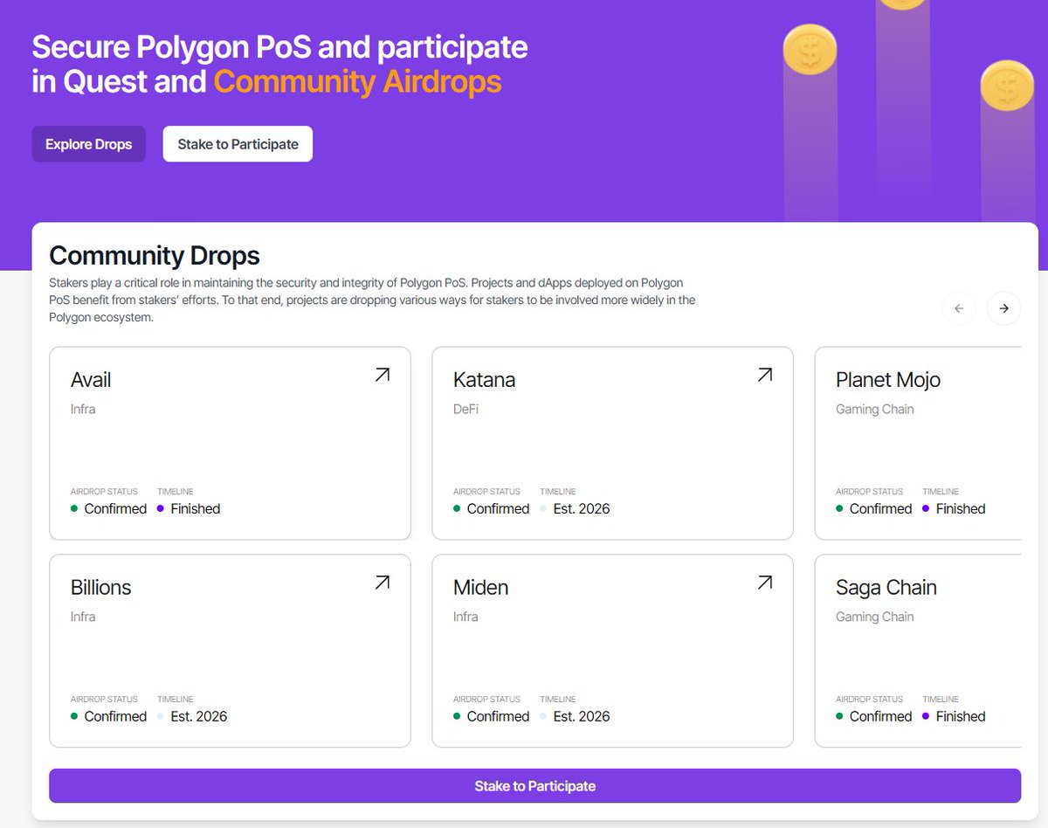Click Avail's AIRDROP STATUS label
Image resolution: width=1048 pixels, height=828 pixels.
click(x=104, y=492)
